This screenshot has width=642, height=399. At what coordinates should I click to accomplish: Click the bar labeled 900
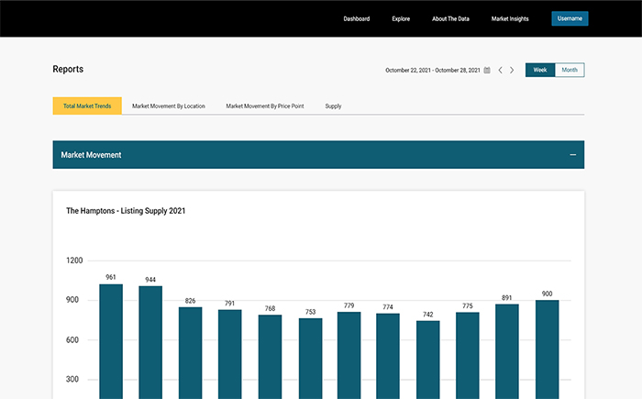coord(547,349)
